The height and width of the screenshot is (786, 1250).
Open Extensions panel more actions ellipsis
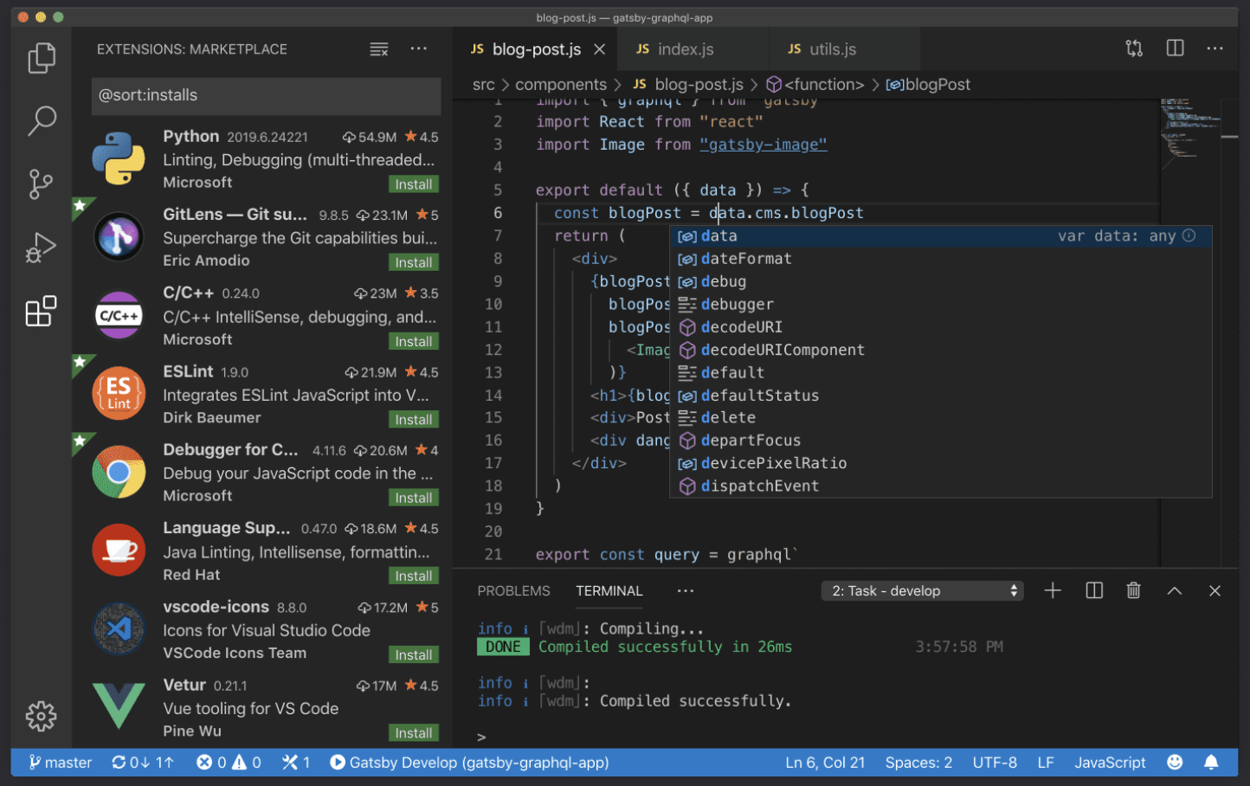(419, 49)
